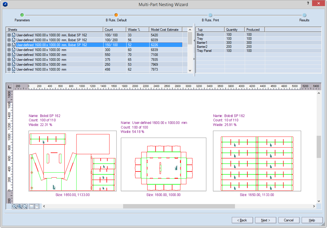Image resolution: width=327 pixels, height=228 pixels.
Task: Toggle the first ruler display icon
Action: [x=32, y=206]
